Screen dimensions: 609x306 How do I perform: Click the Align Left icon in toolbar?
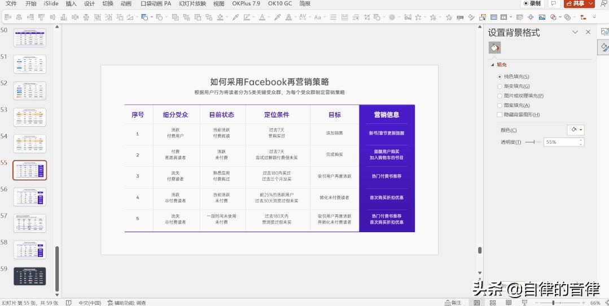tap(7, 17)
